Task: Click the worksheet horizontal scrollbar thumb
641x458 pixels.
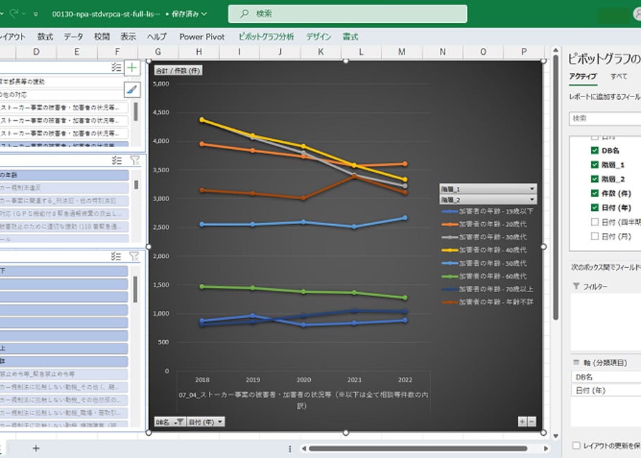Action: (x=418, y=448)
